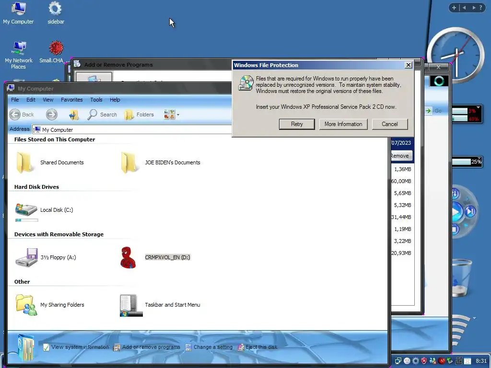Click Eject this disk link

coord(257,347)
